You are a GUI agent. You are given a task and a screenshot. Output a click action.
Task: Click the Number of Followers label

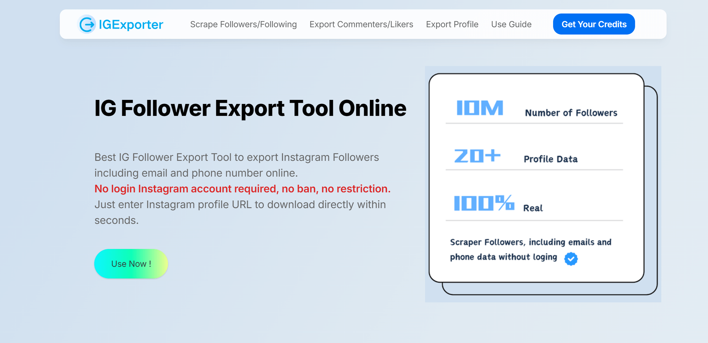pos(571,113)
